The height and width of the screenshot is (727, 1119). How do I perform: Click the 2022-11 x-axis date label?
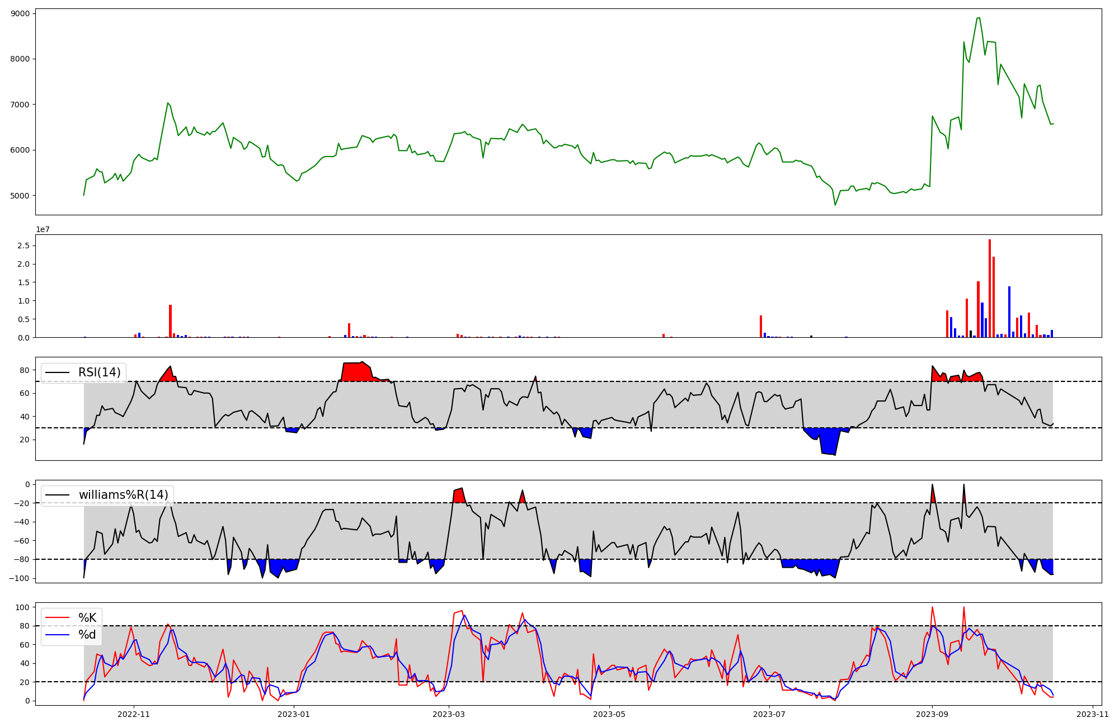134,714
